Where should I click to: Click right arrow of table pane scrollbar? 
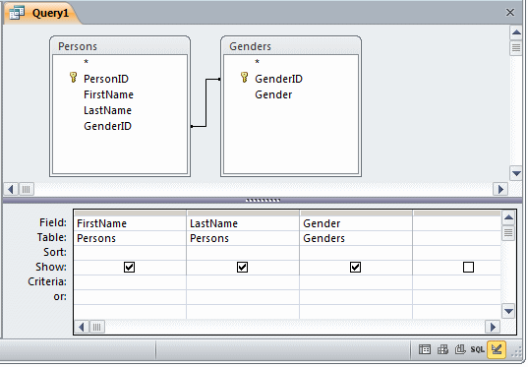(500, 189)
